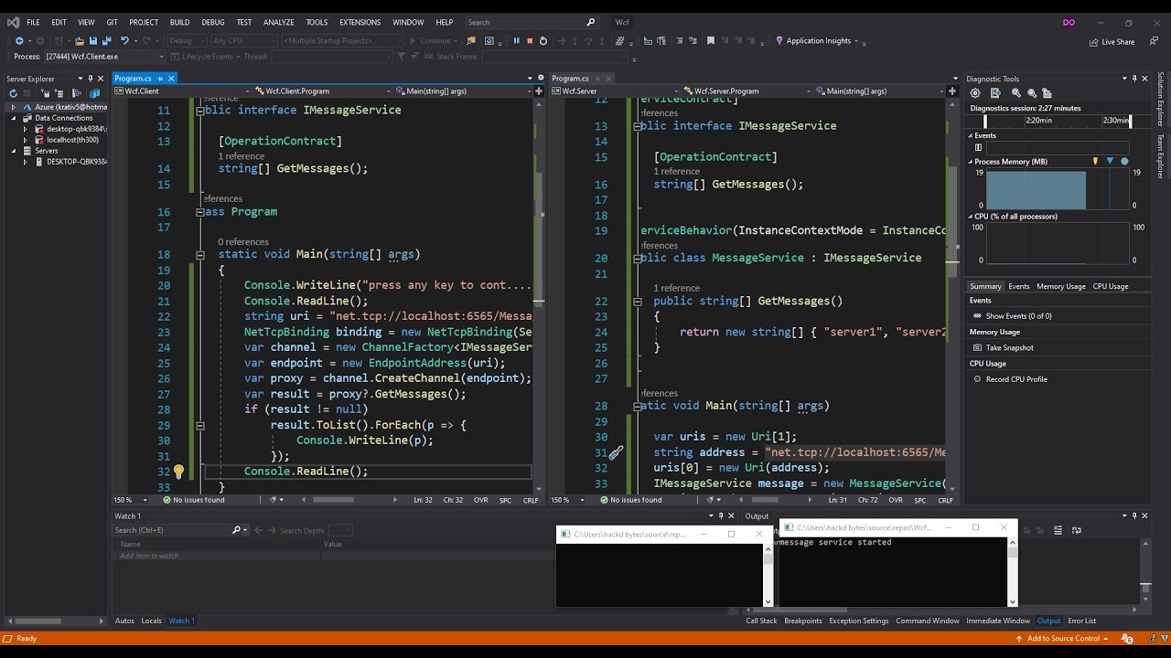
Task: Click the Take Snapshot camera icon
Action: click(978, 347)
